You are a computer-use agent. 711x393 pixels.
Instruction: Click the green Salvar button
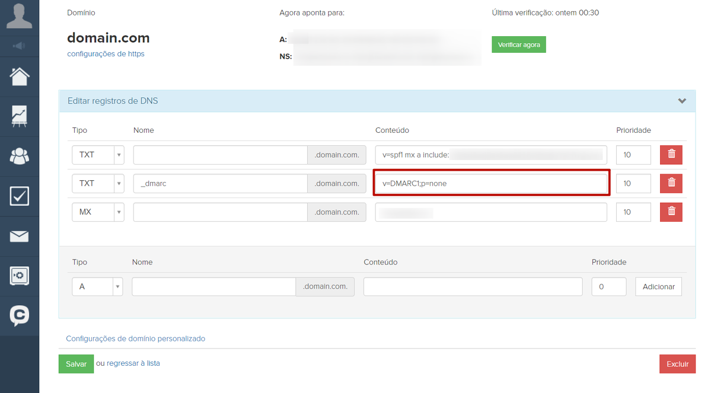(x=76, y=364)
